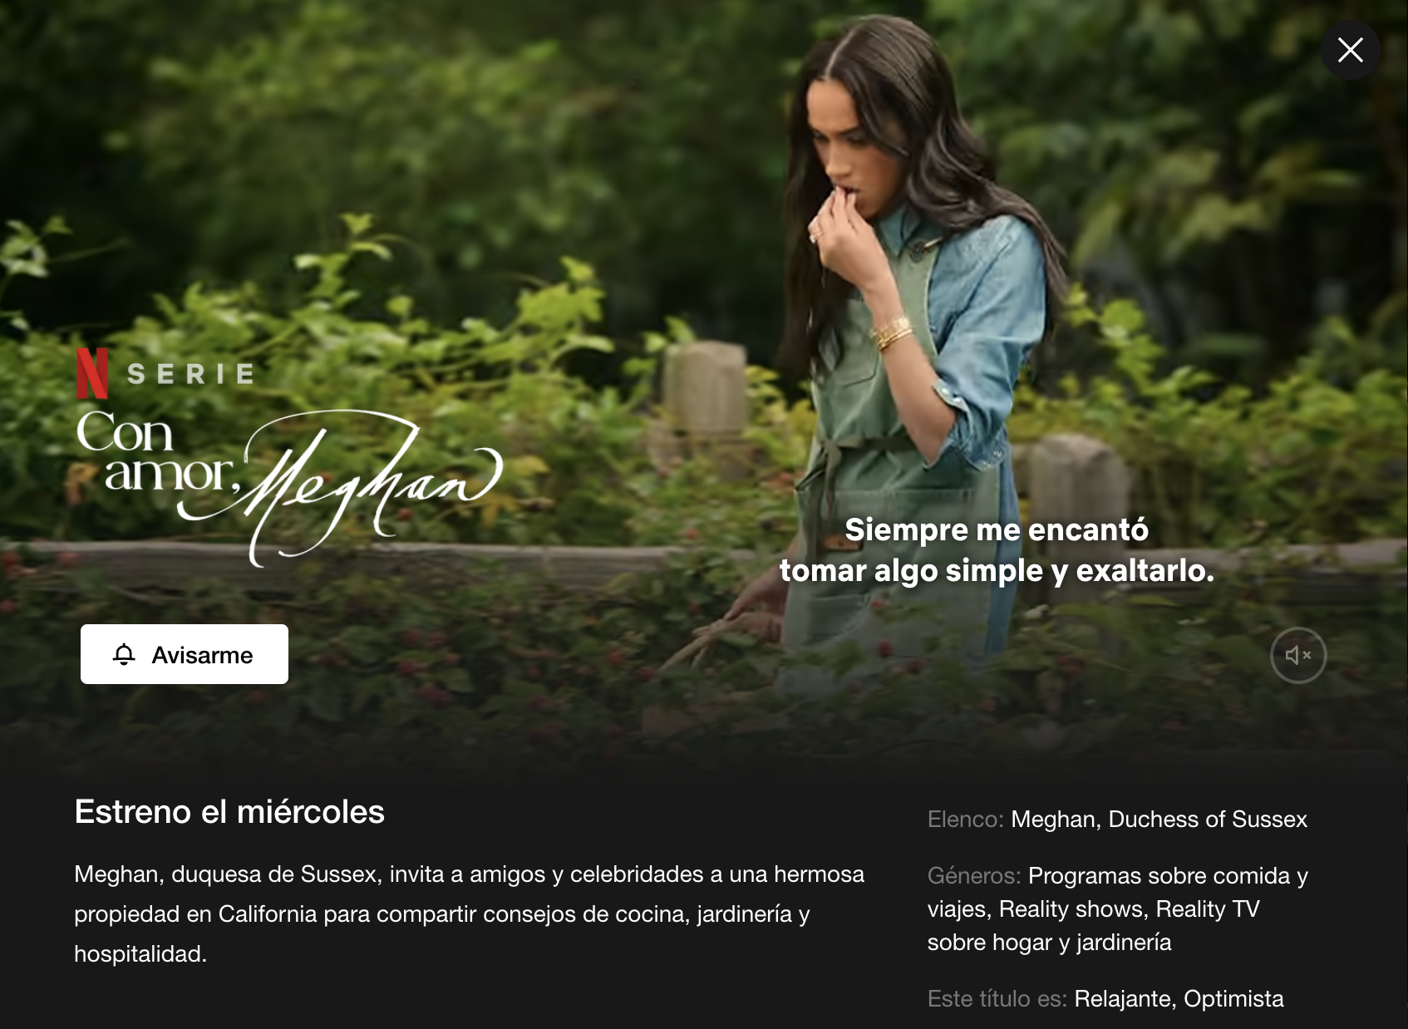Close the title preview with the X
The height and width of the screenshot is (1029, 1408).
[1350, 50]
